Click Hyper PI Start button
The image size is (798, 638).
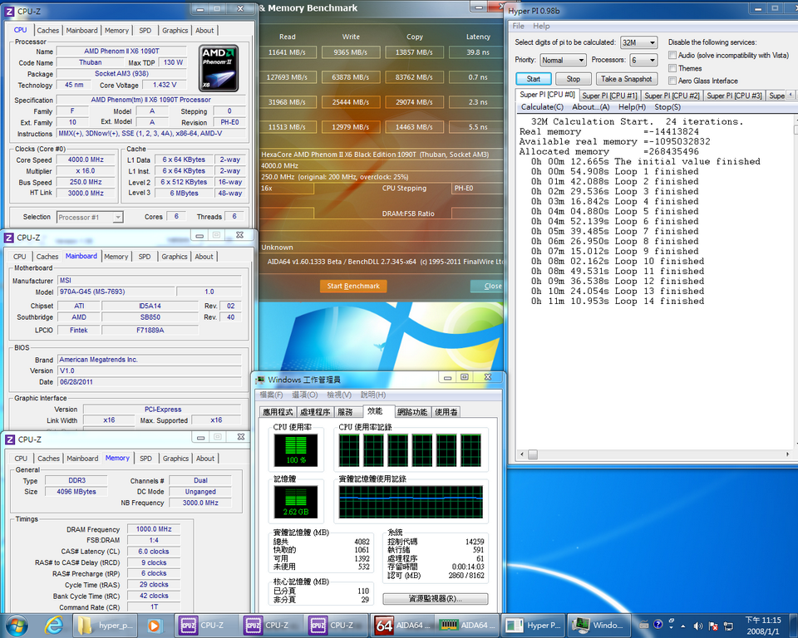coord(534,79)
